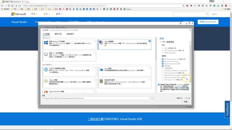The height and width of the screenshot is (130, 232).
Task: Click the Dropbox bookmark icon
Action: [x=77, y=9]
